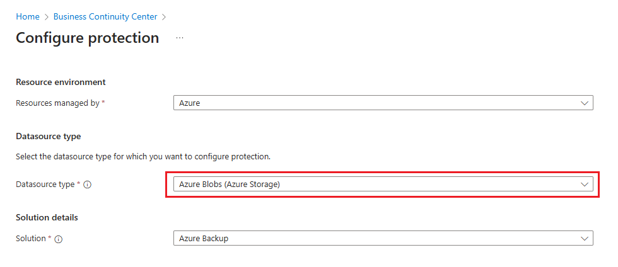Open the Resources managed by dropdown showing Azure
The width and height of the screenshot is (618, 267).
click(x=378, y=103)
